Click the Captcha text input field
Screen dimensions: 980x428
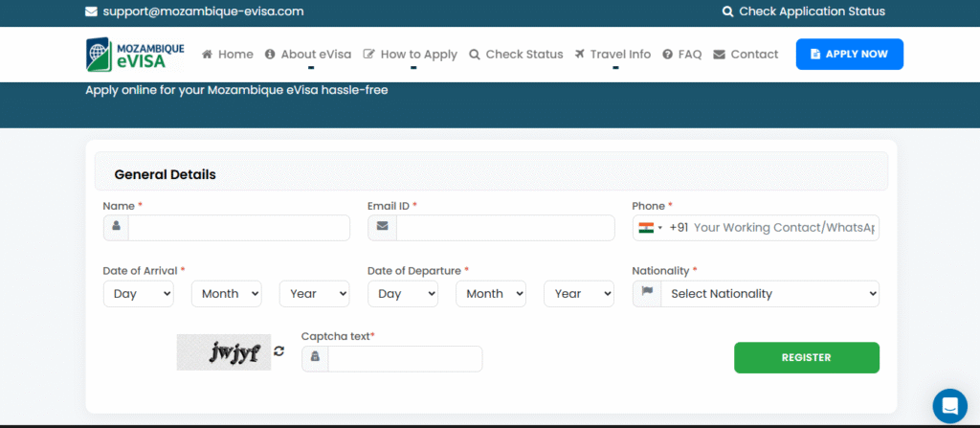point(405,358)
